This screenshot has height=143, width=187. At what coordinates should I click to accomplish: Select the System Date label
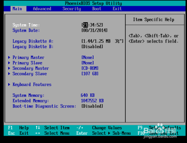click(x=26, y=30)
